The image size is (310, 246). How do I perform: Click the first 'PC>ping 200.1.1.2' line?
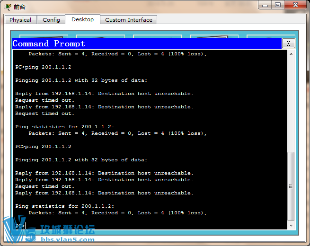43,67
